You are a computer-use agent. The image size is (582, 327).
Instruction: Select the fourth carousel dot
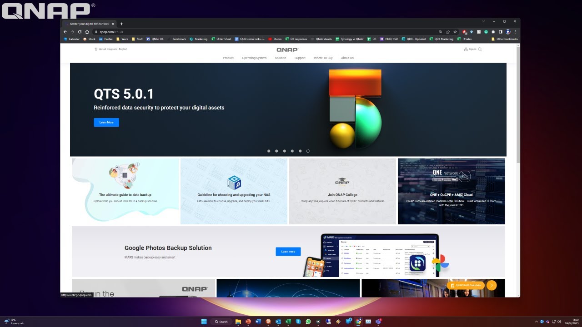[x=292, y=151]
